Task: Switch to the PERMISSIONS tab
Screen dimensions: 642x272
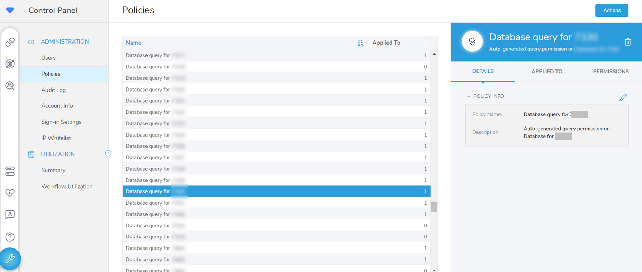Action: coord(610,72)
